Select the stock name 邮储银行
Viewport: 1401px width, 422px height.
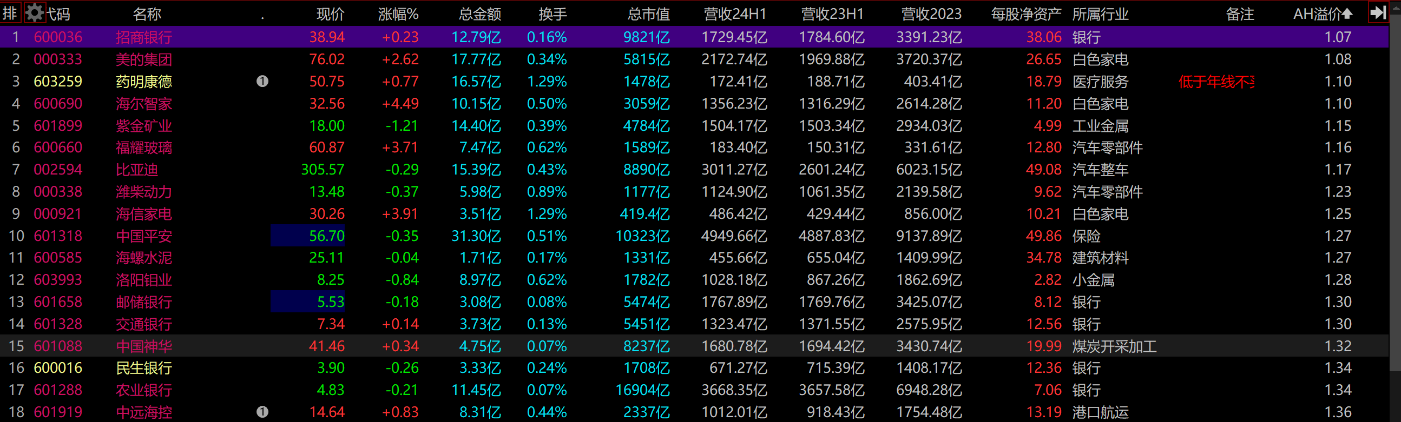[x=143, y=302]
